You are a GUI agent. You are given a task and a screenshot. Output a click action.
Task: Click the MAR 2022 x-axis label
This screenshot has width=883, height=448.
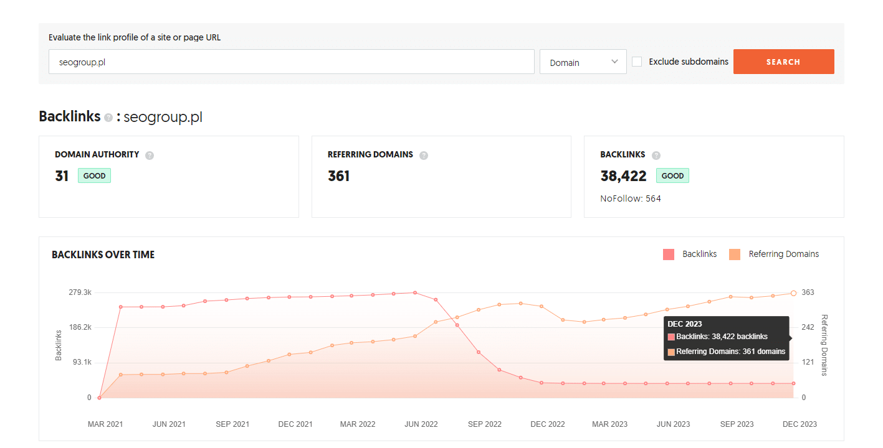358,424
